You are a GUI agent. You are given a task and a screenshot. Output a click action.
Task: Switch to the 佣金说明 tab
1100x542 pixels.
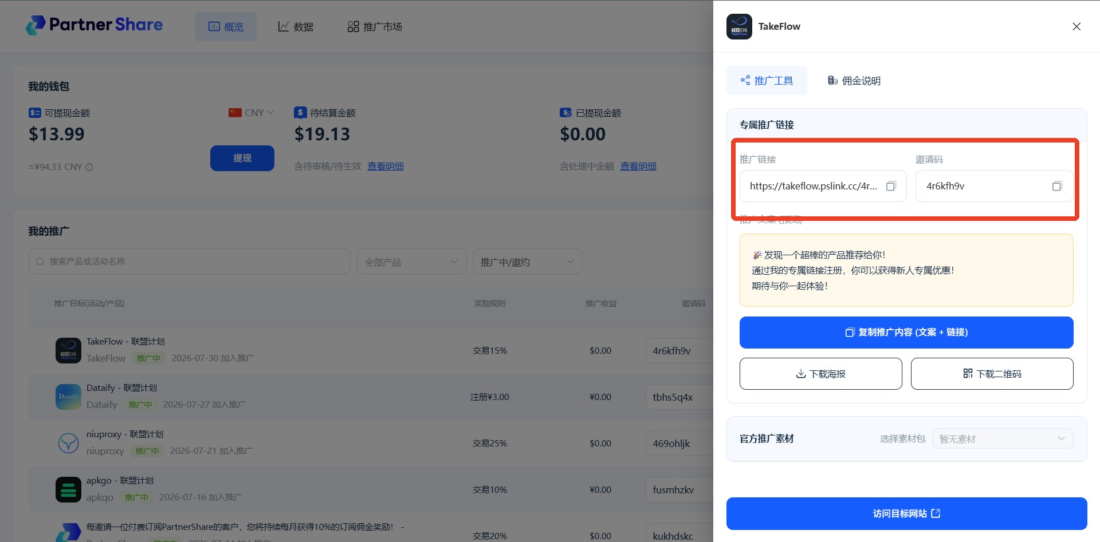854,81
